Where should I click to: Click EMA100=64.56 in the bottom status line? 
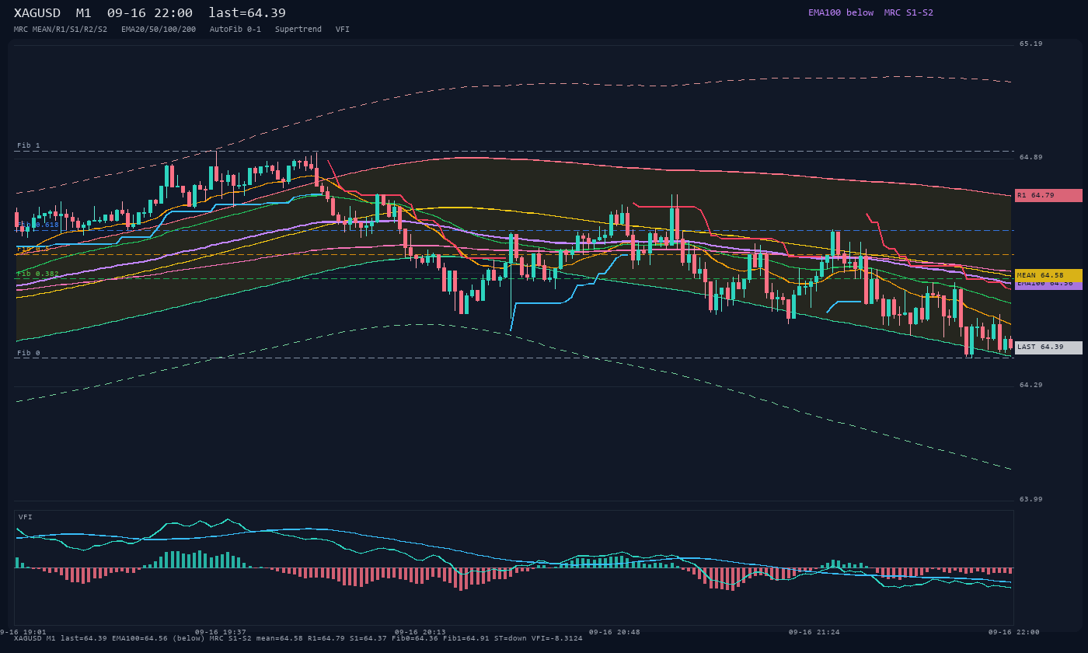coord(140,638)
